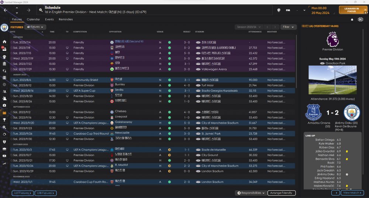Sort by the ATTENDANCE column header

click(x=255, y=32)
